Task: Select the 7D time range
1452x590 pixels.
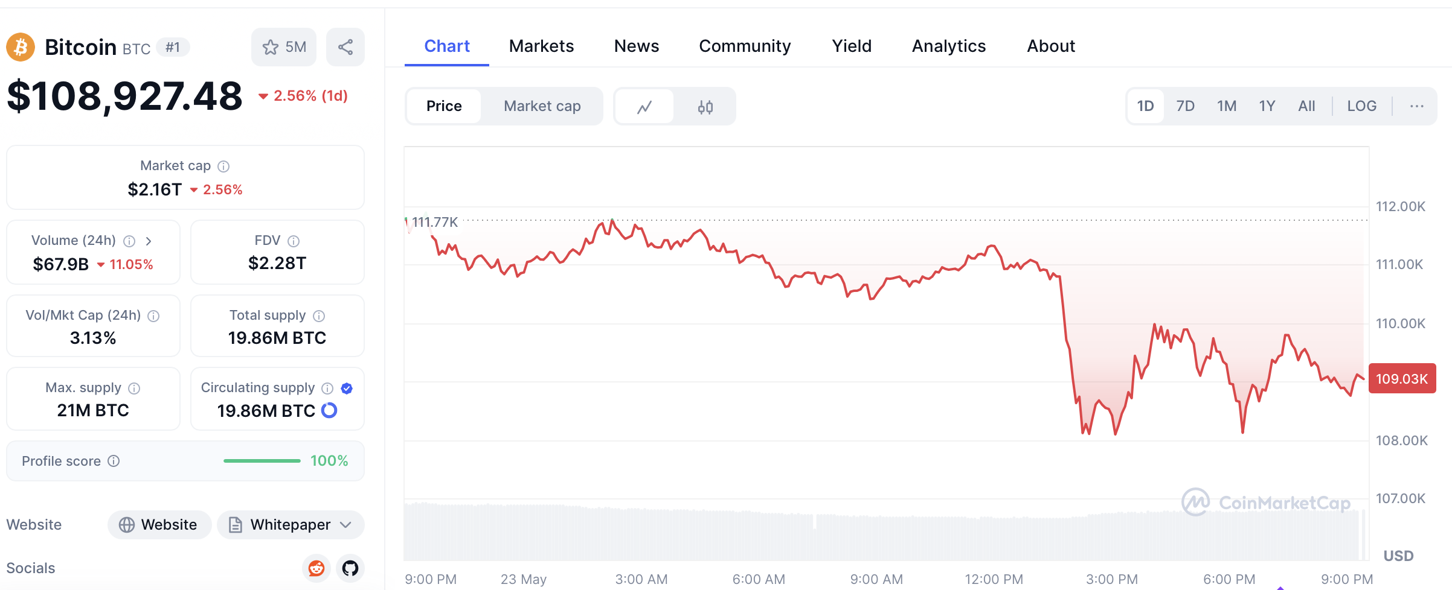Action: [1185, 106]
